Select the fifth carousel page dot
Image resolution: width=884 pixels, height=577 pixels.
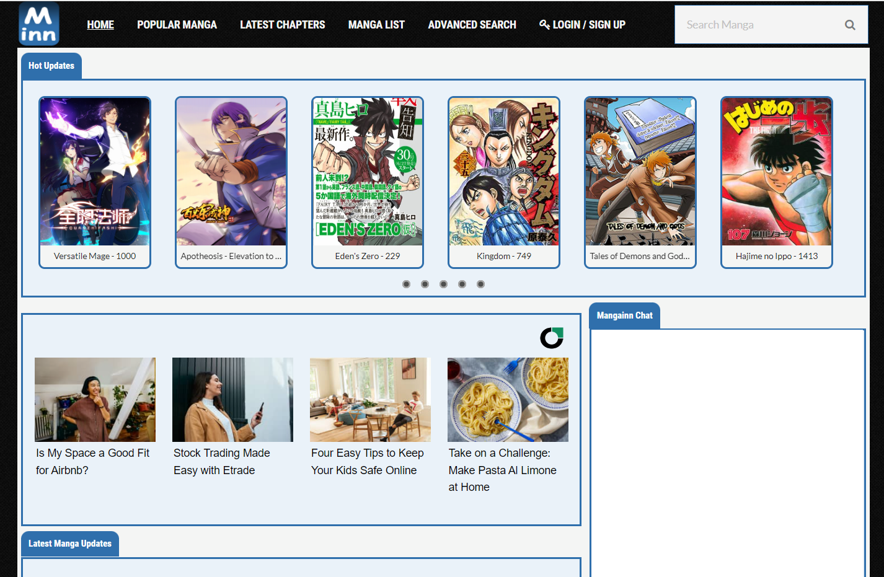pos(480,284)
